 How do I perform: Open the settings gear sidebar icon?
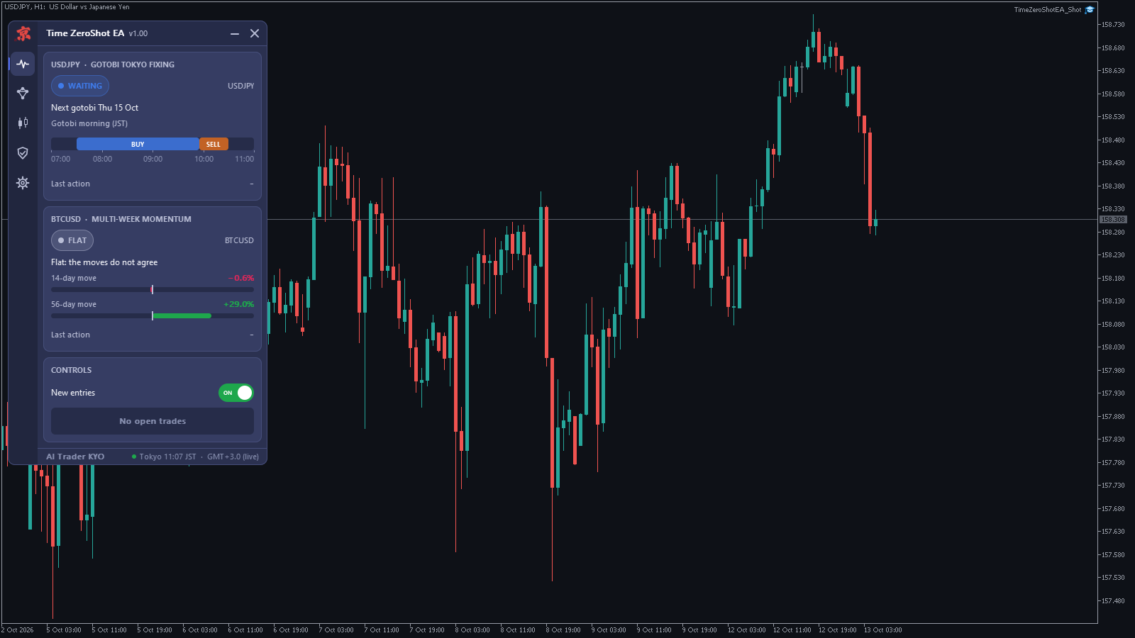[23, 183]
